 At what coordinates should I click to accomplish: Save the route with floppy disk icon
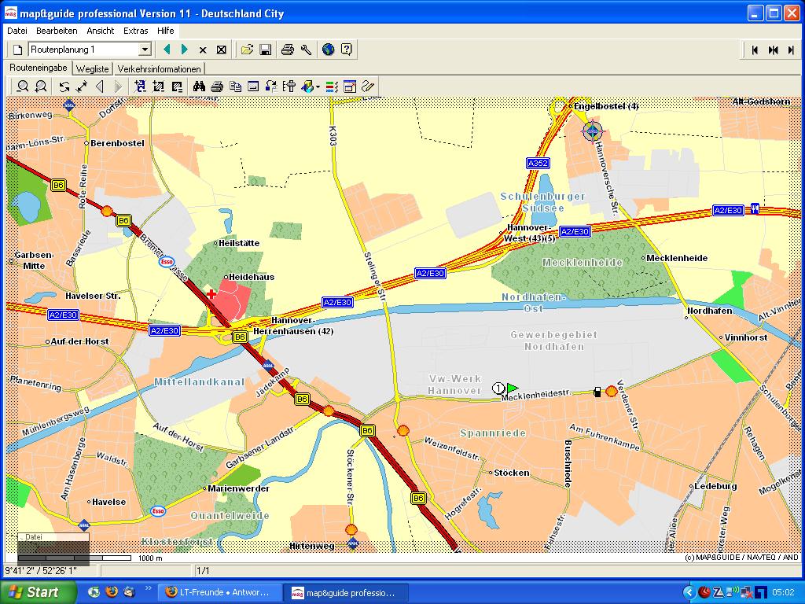coord(266,50)
